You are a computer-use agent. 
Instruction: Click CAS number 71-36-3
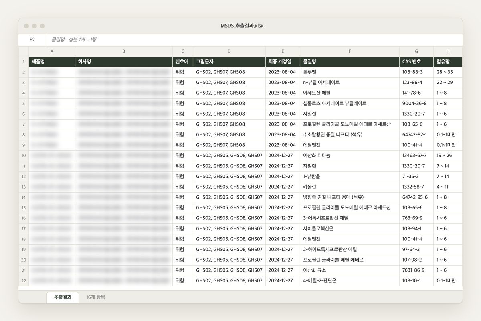click(416, 177)
